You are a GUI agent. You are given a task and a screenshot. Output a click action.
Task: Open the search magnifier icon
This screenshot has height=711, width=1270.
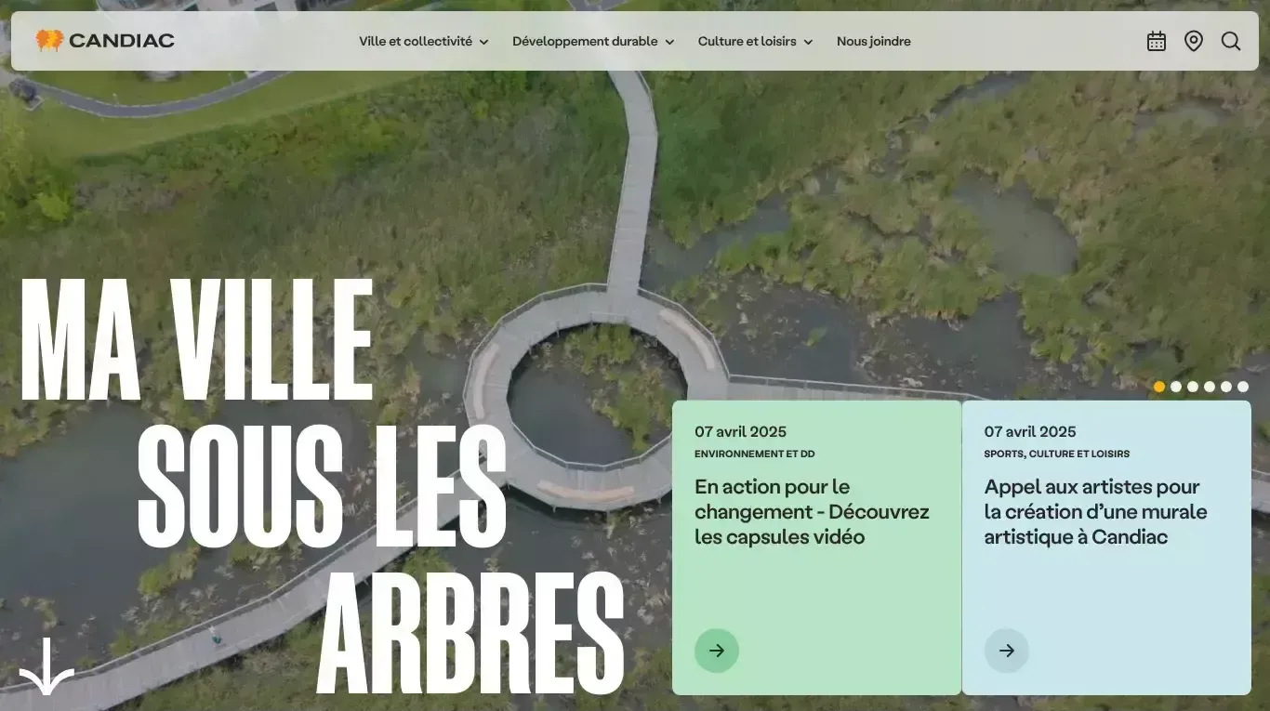(x=1231, y=41)
